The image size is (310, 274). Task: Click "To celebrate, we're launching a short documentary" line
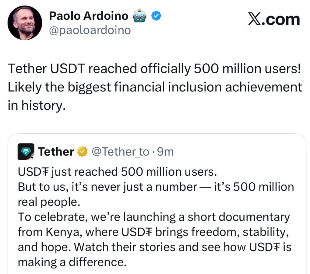(x=154, y=217)
